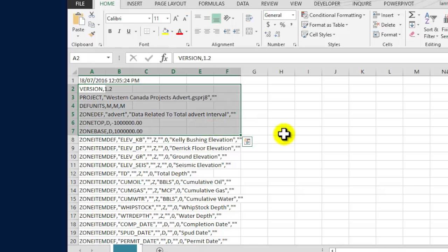Image resolution: width=448 pixels, height=252 pixels.
Task: Select row 12 header
Action: pos(73,174)
